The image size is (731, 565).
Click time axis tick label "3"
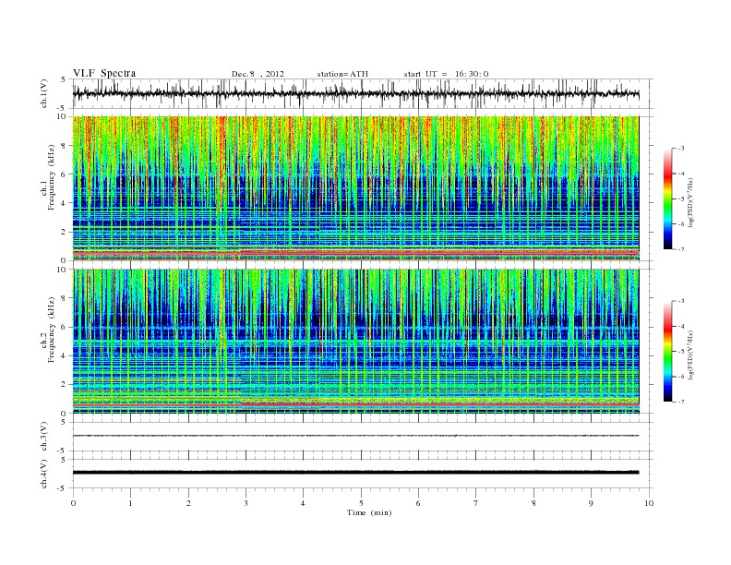click(x=246, y=503)
